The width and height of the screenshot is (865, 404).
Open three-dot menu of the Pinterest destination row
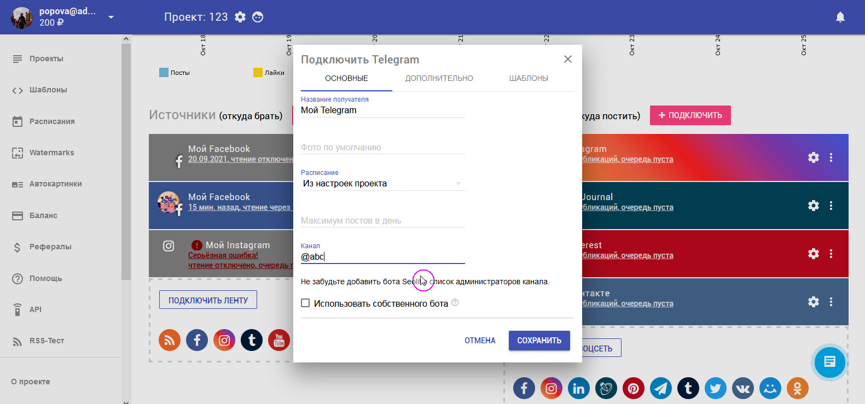(831, 254)
